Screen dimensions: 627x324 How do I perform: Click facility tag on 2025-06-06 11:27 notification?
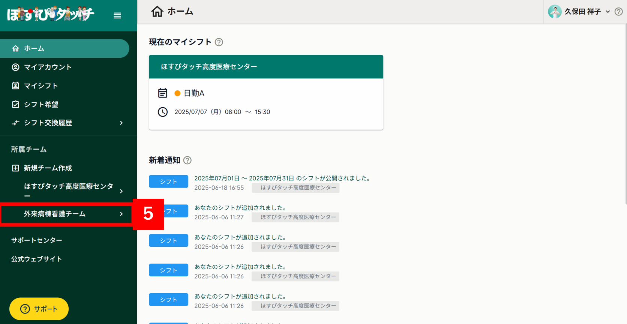tap(295, 217)
